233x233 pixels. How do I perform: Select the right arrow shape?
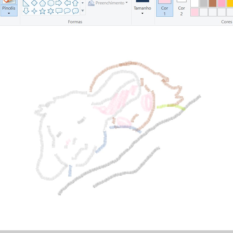tap(59, 3)
